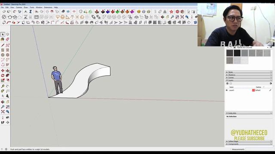
Task: Select the Move tool
Action: [x=3, y=71]
